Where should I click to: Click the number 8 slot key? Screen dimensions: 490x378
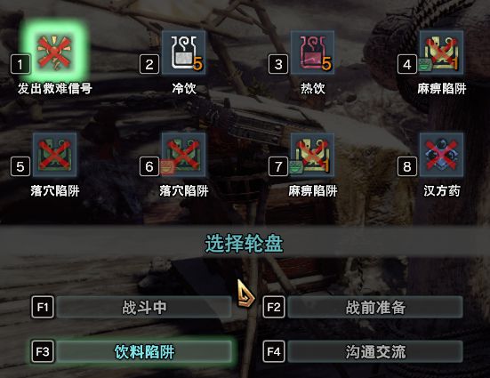[407, 166]
